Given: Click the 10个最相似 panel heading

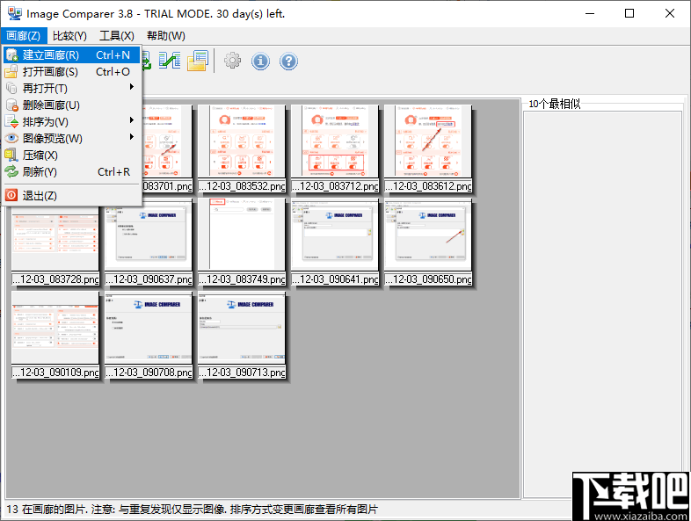Looking at the screenshot, I should [x=555, y=104].
